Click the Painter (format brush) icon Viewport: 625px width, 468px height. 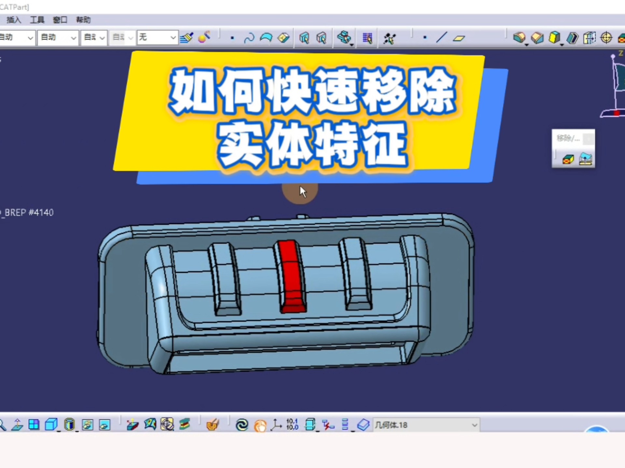tap(187, 38)
